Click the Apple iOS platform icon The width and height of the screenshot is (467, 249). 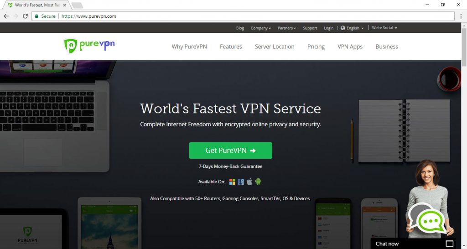(249, 182)
